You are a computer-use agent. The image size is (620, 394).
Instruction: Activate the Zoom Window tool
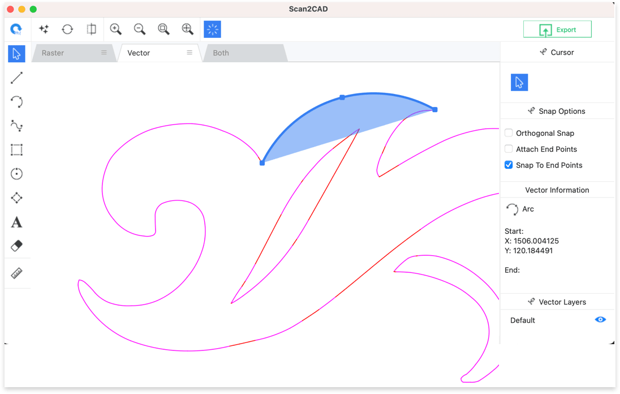click(x=163, y=29)
